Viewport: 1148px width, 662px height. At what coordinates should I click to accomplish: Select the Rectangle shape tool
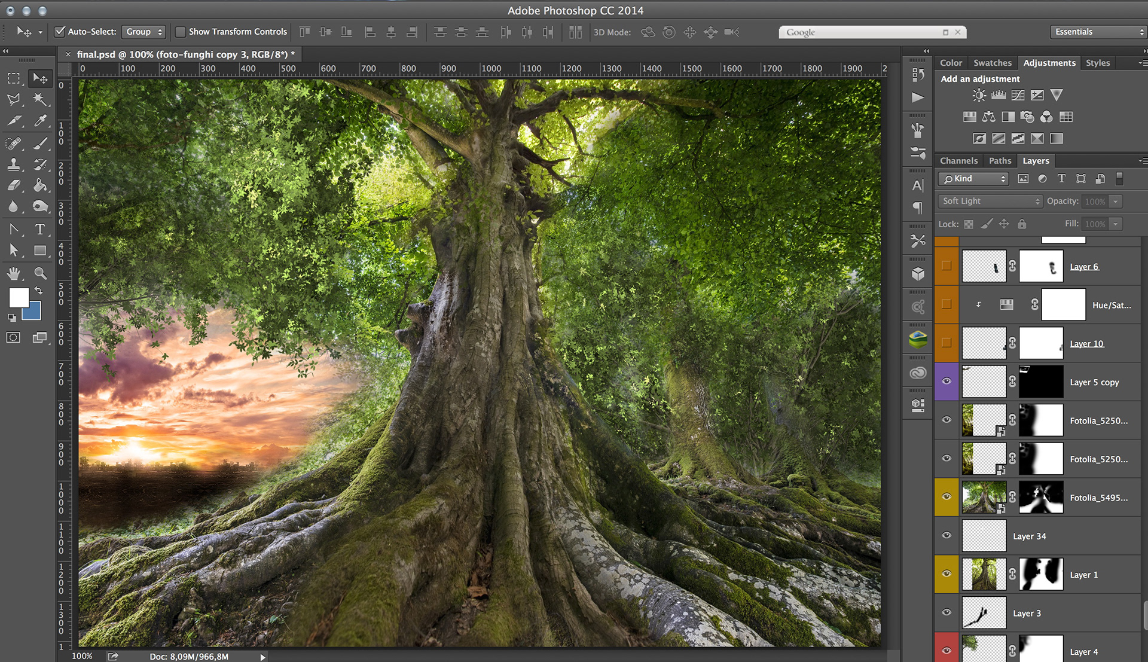click(x=40, y=251)
